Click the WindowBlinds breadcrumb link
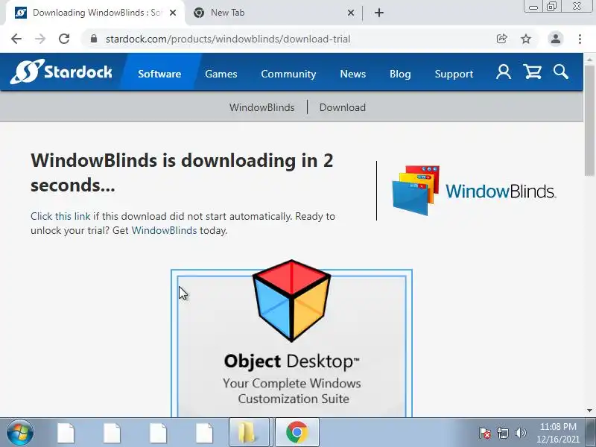This screenshot has width=596, height=447. click(262, 107)
